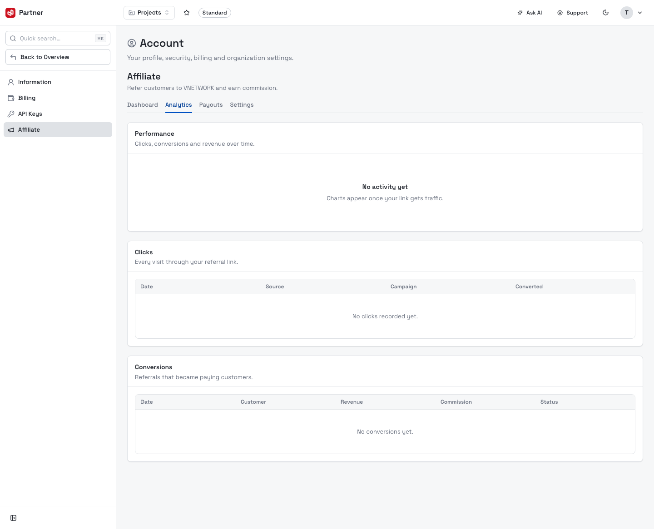Open the Projects dropdown

(149, 13)
